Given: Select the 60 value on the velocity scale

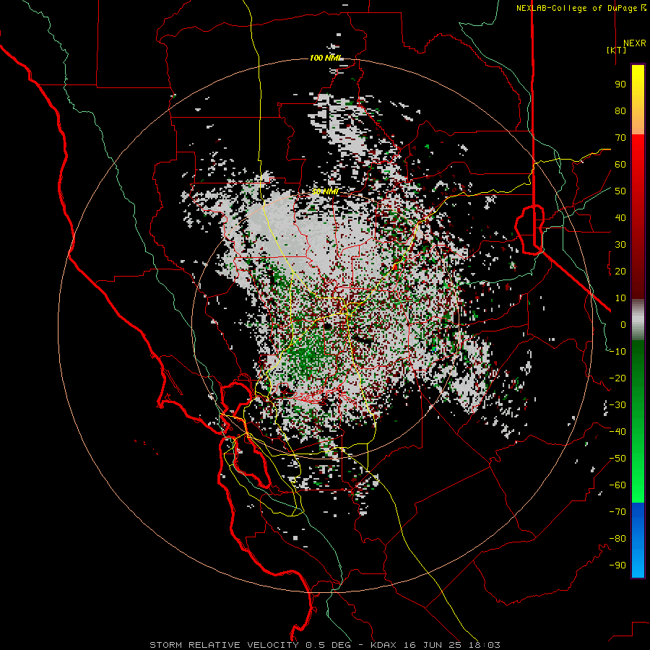Looking at the screenshot, I should point(620,165).
